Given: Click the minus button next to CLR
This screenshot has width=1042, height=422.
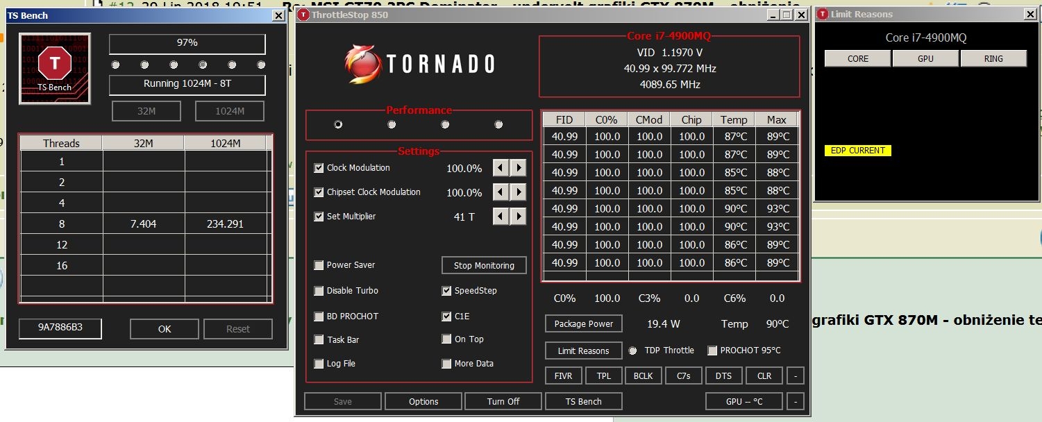Looking at the screenshot, I should (796, 376).
